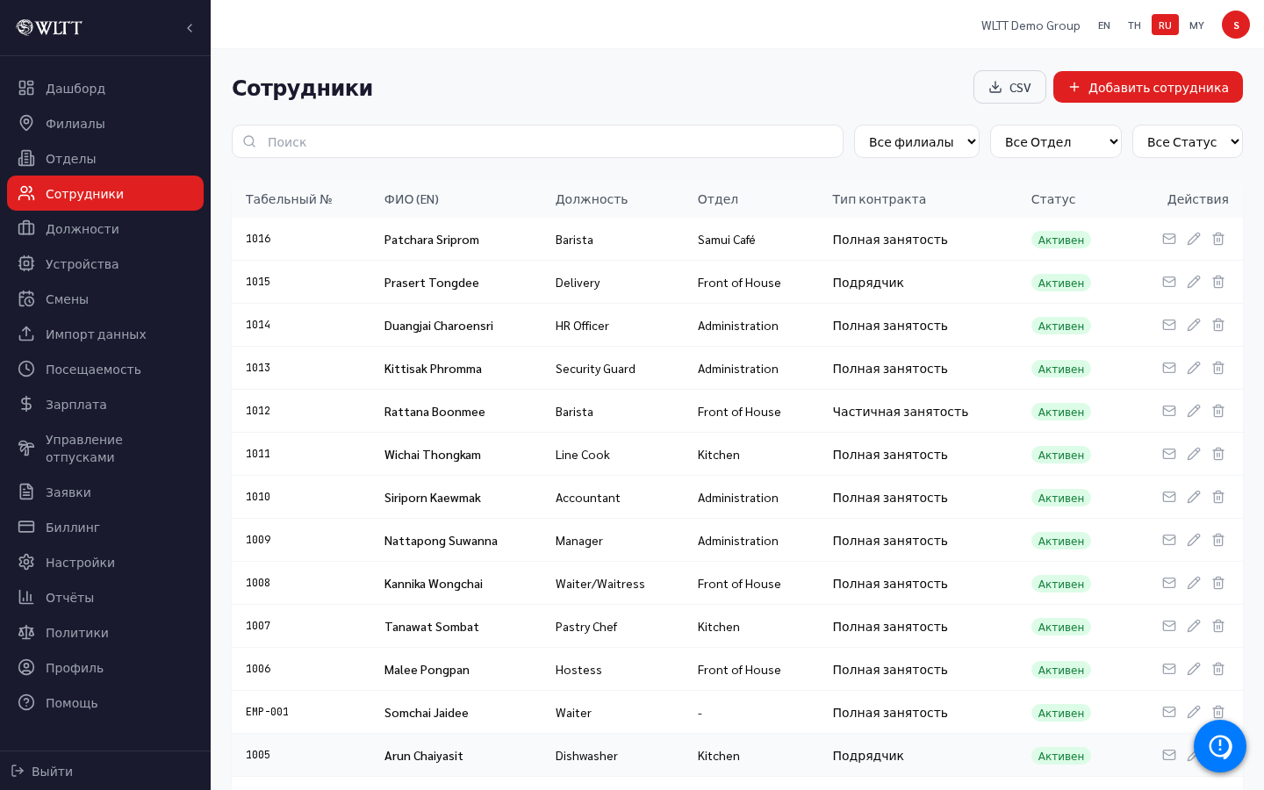Open the Все Статус dropdown
1264x790 pixels.
pyautogui.click(x=1188, y=141)
